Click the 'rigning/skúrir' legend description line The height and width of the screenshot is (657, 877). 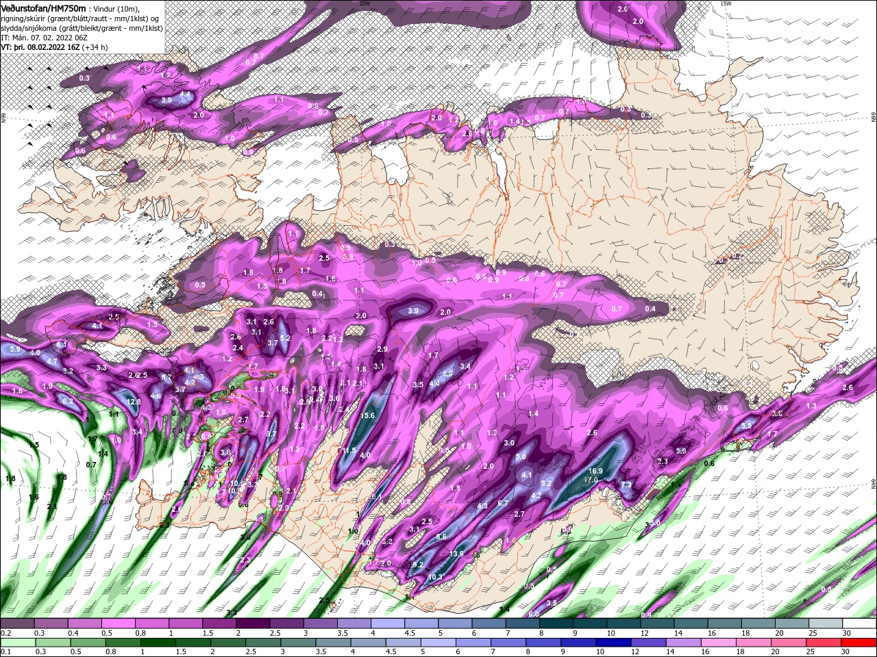(81, 18)
